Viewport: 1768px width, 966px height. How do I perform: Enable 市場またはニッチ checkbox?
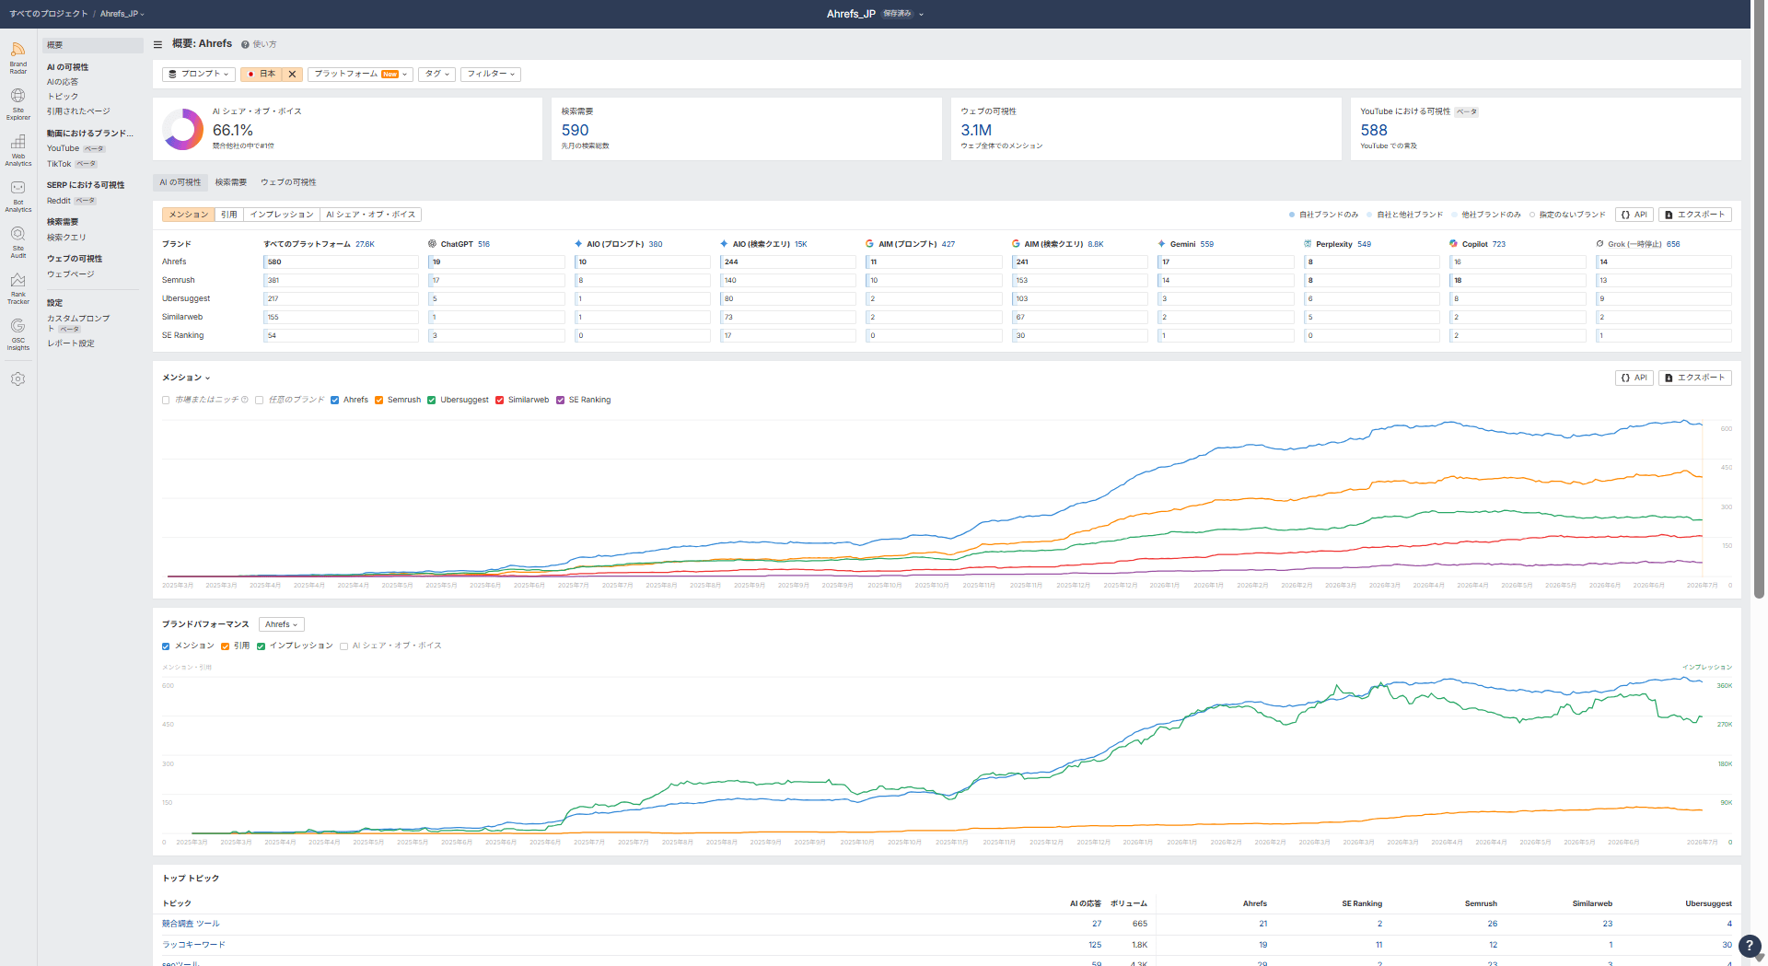tap(166, 401)
